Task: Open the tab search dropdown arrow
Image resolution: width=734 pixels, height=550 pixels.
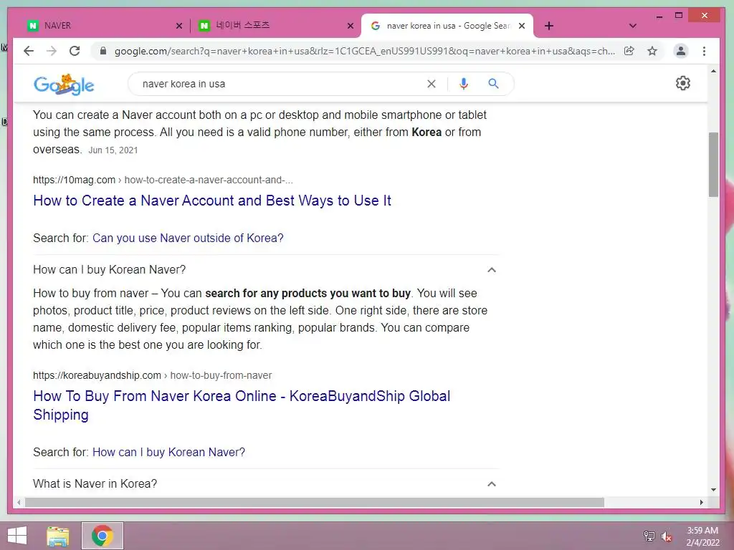Action: pyautogui.click(x=632, y=26)
